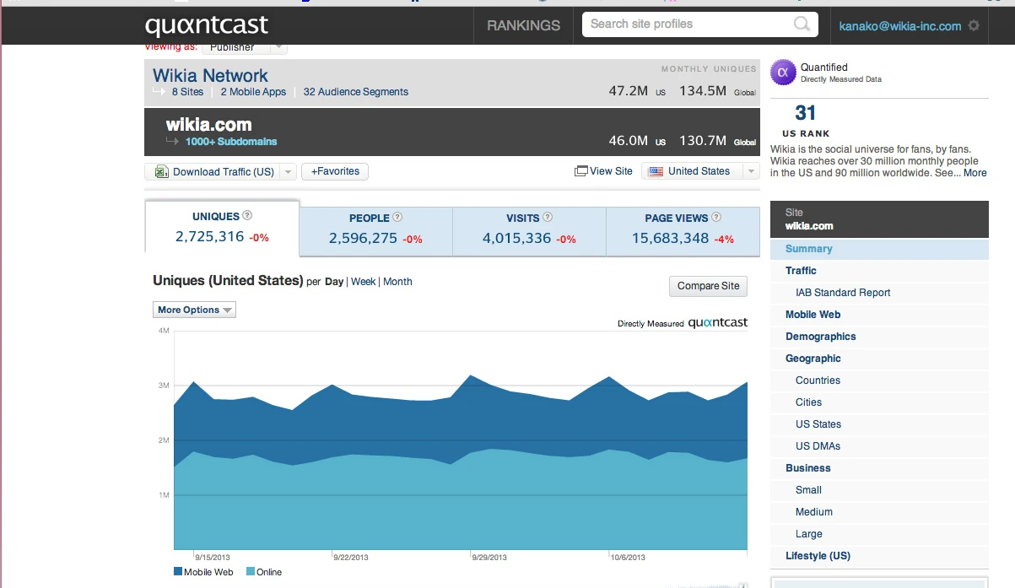Click the 9/29/2013 date on chart axis

click(490, 558)
